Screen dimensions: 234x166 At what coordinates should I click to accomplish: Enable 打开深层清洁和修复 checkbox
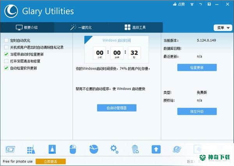(6, 61)
